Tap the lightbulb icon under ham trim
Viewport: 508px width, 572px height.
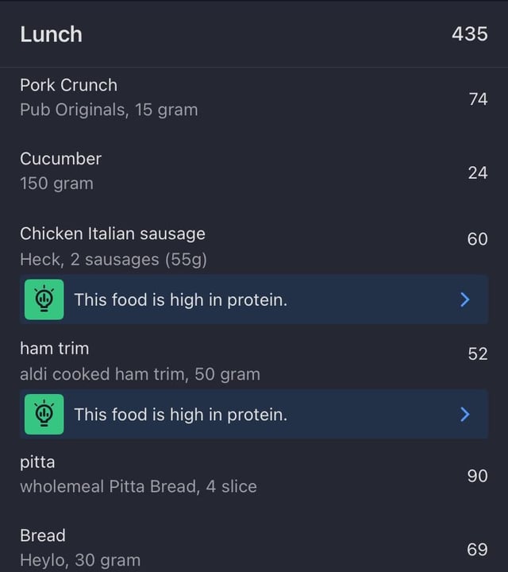tap(44, 414)
